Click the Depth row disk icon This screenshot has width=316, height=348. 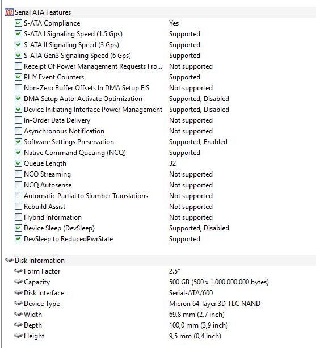point(18,325)
